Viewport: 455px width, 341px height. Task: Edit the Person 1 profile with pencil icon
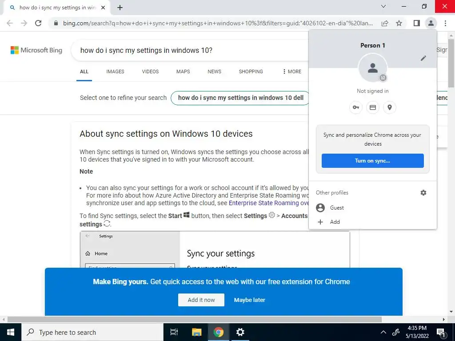click(423, 58)
